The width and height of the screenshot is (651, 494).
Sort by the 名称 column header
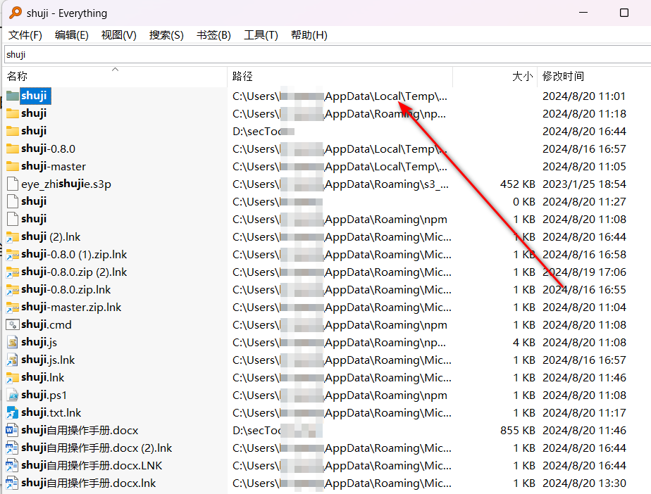(115, 76)
